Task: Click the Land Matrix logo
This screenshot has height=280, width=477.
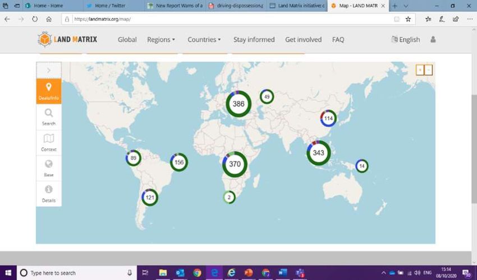Action: click(67, 40)
